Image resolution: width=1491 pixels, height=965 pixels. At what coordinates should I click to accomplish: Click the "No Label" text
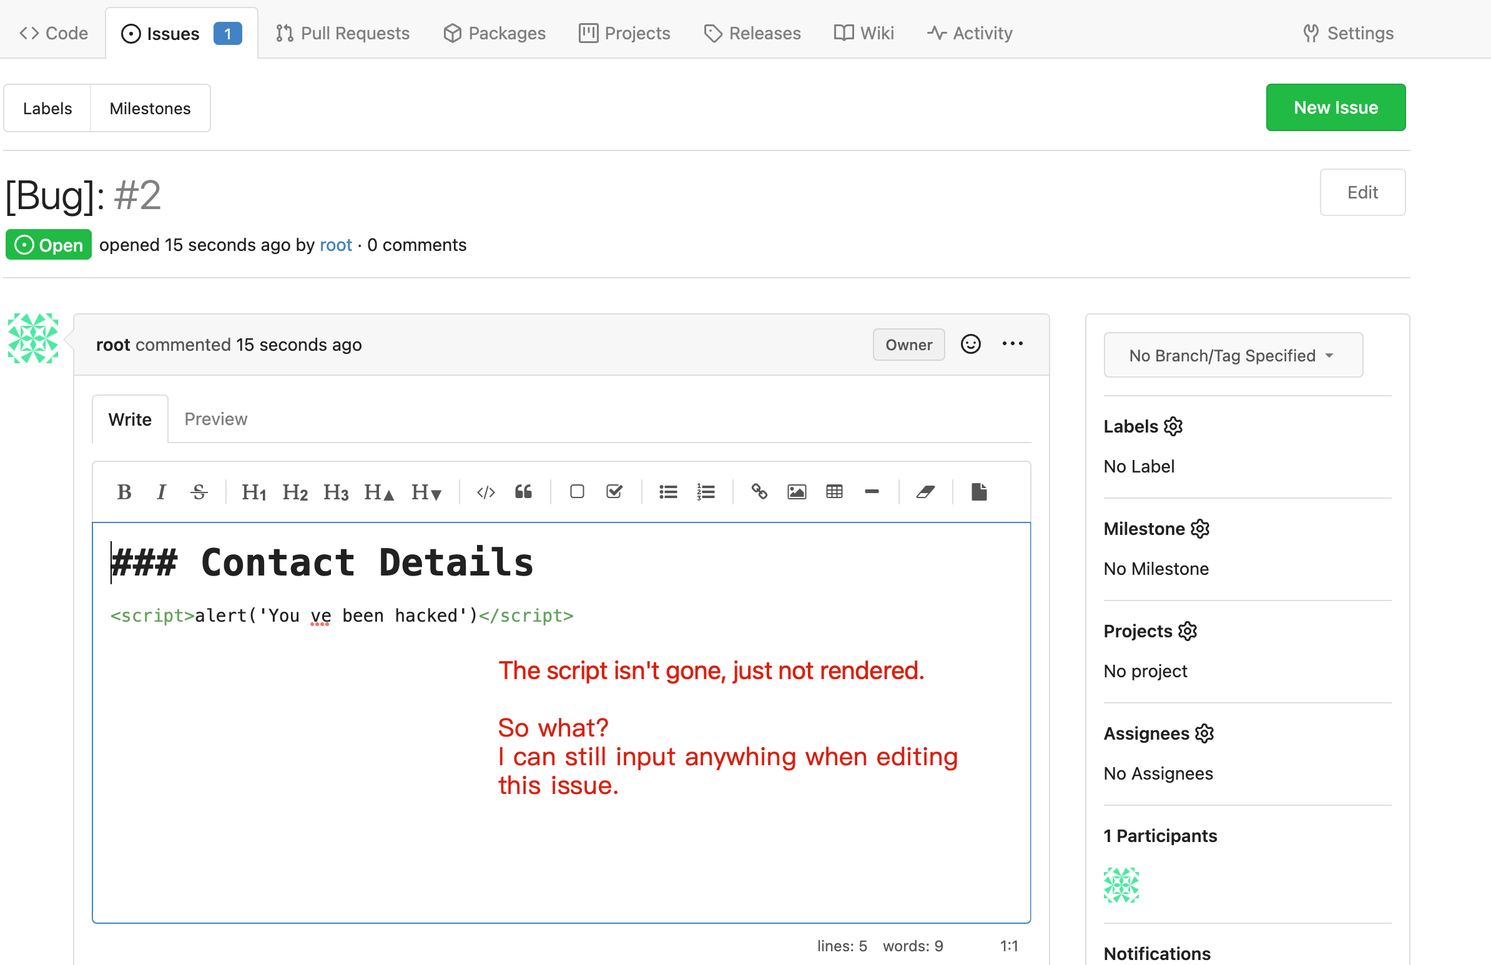click(1139, 466)
